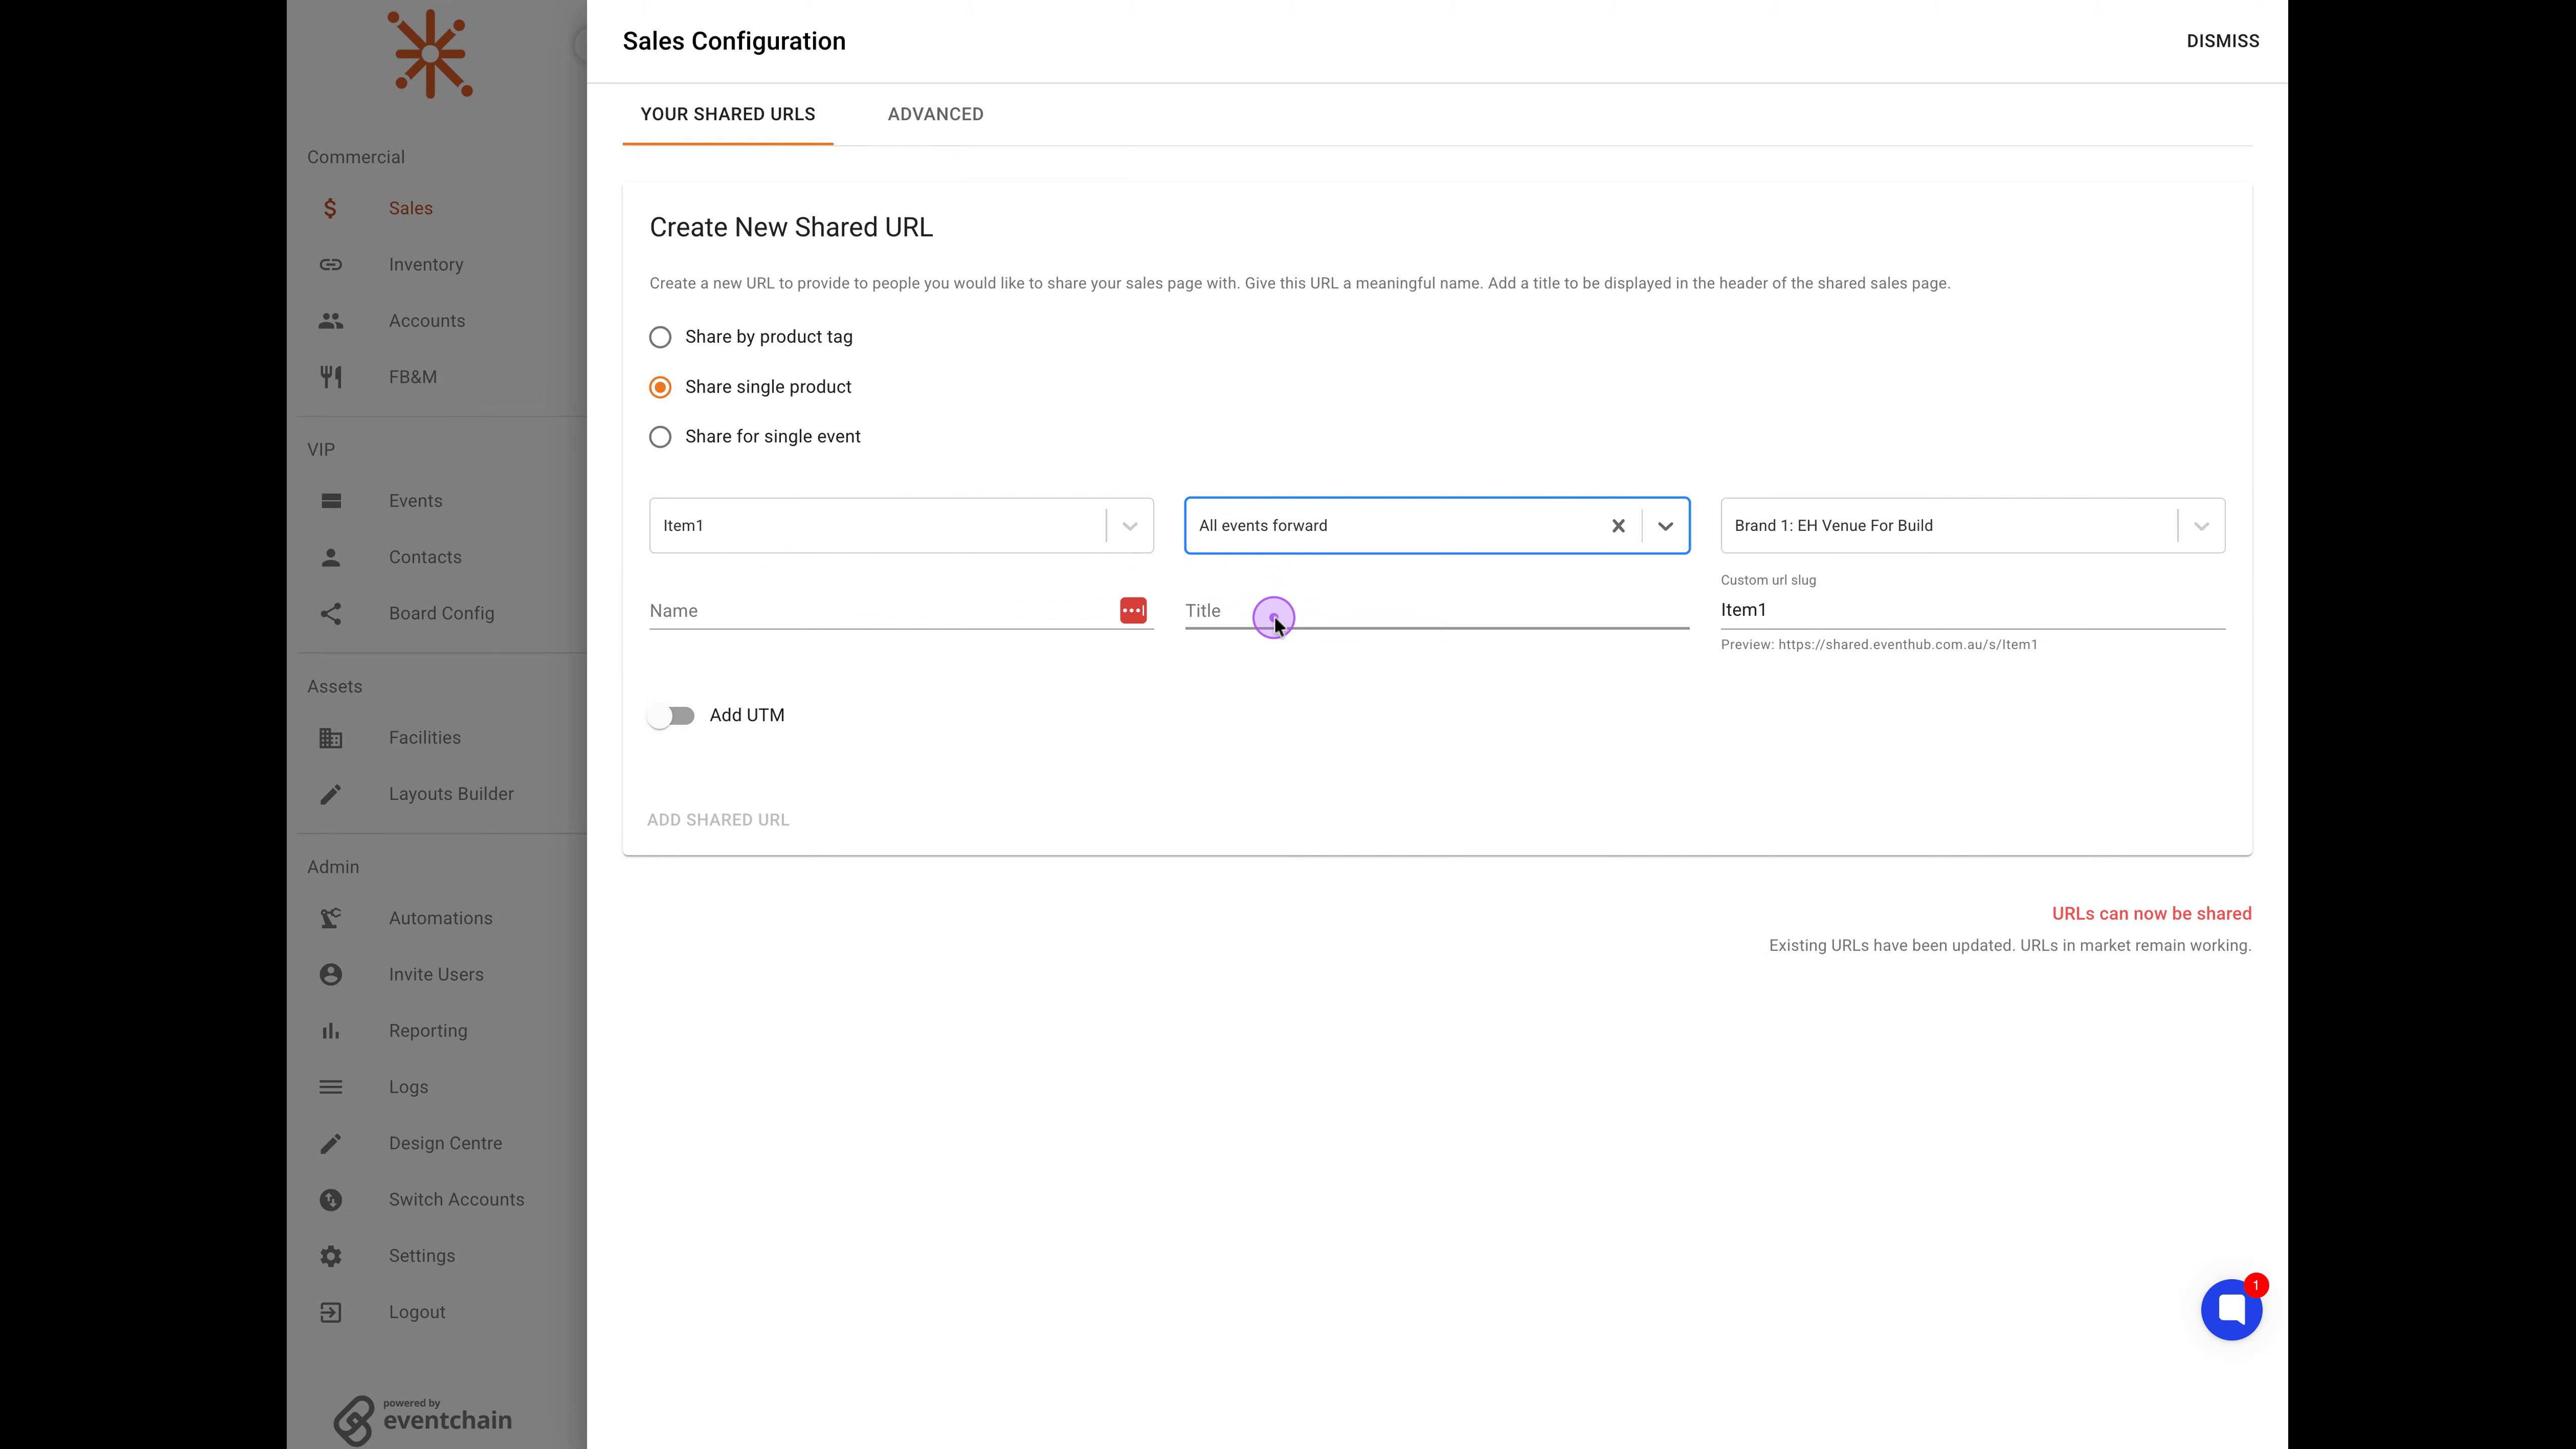Open Settings in the sidebar

422,1256
